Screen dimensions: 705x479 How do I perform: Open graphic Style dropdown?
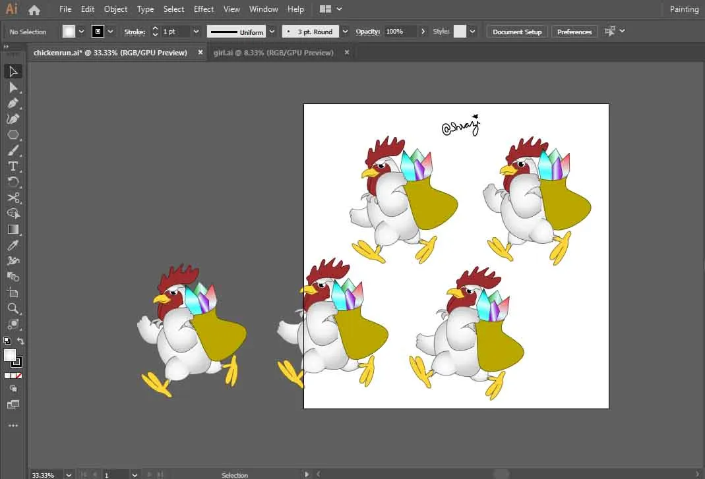[473, 32]
